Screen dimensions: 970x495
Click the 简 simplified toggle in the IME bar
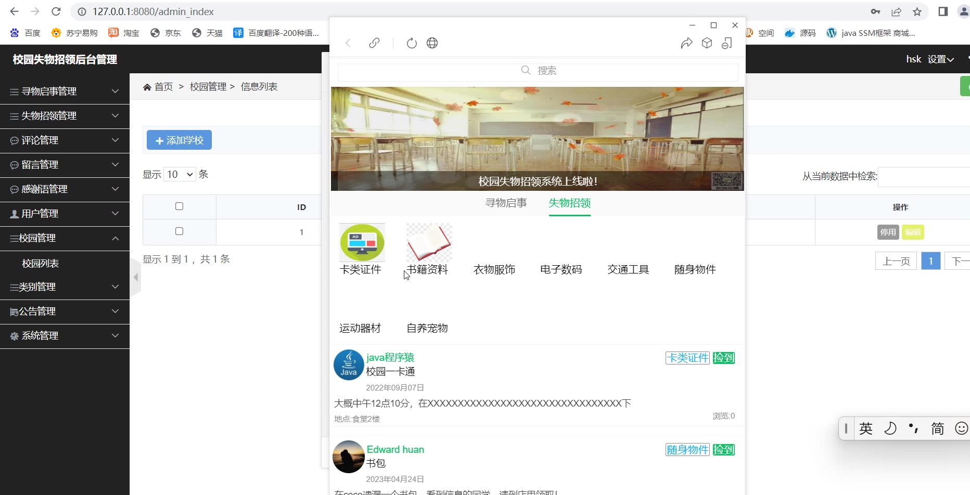[x=938, y=428]
